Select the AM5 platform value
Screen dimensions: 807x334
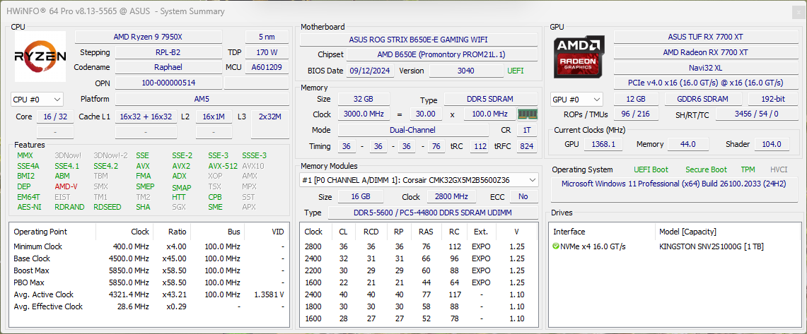(202, 99)
